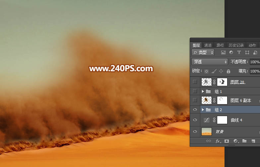260x167 pixels.
Task: Create new layer icon
Action: pyautogui.click(x=253, y=141)
